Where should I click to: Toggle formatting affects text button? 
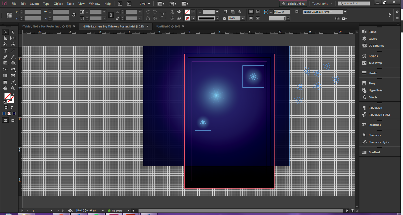[12, 108]
